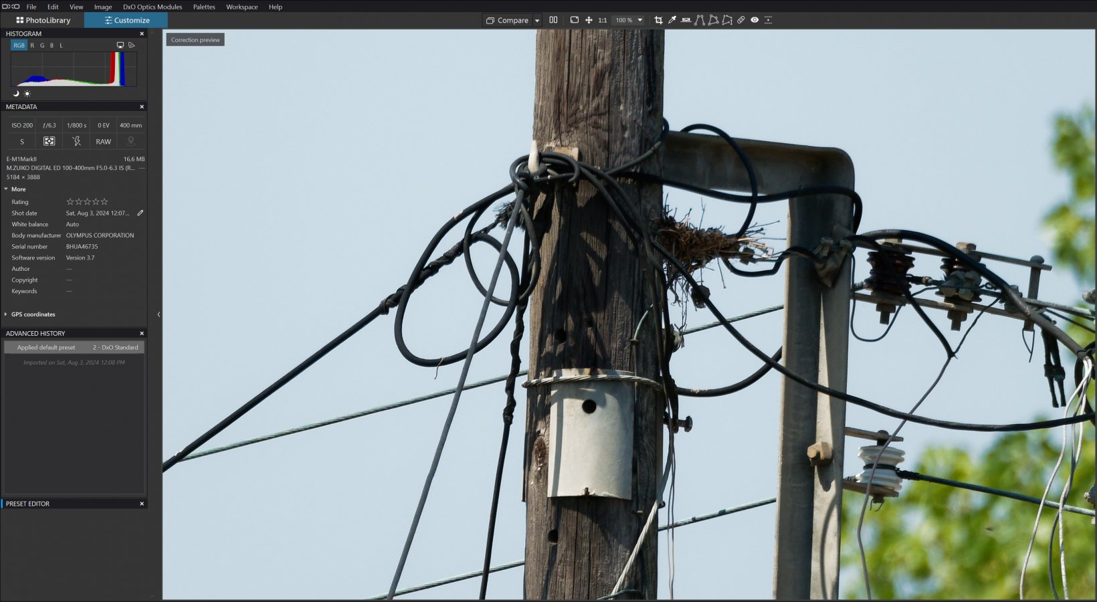Open the Compare options dropdown arrow
The image size is (1097, 602).
click(x=536, y=21)
